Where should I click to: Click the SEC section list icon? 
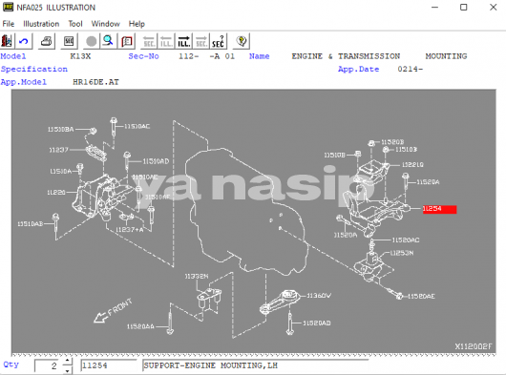coord(69,41)
